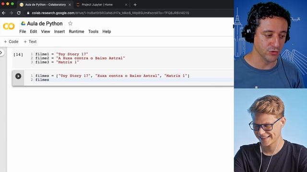Maximize the browser window with green button
The height and width of the screenshot is (172, 307).
pyautogui.click(x=12, y=4)
